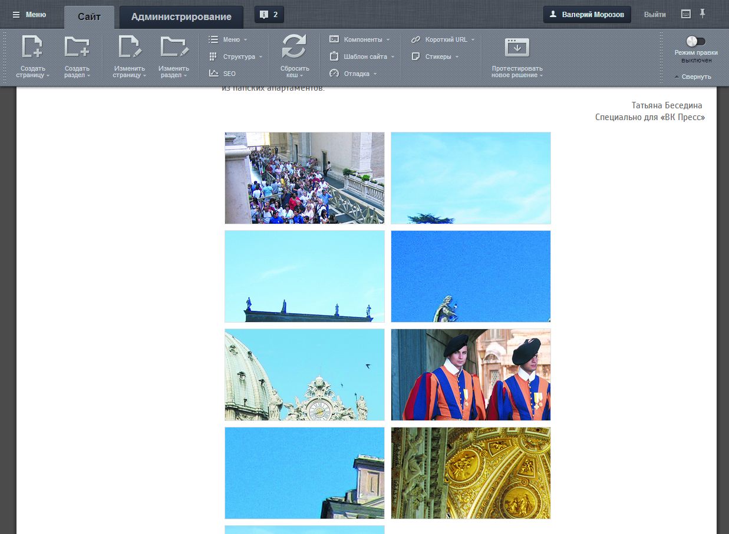Image resolution: width=729 pixels, height=534 pixels.
Task: Open Валерий Морозов user profile
Action: click(x=587, y=15)
